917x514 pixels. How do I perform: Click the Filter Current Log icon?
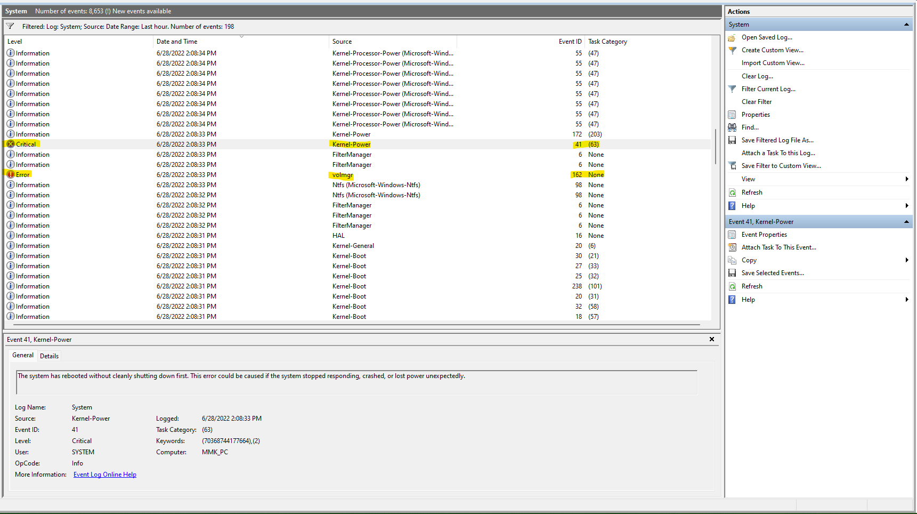click(732, 89)
